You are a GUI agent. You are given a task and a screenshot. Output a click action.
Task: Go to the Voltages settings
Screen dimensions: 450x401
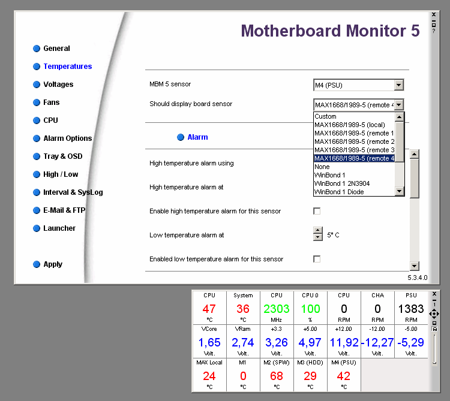(x=58, y=85)
